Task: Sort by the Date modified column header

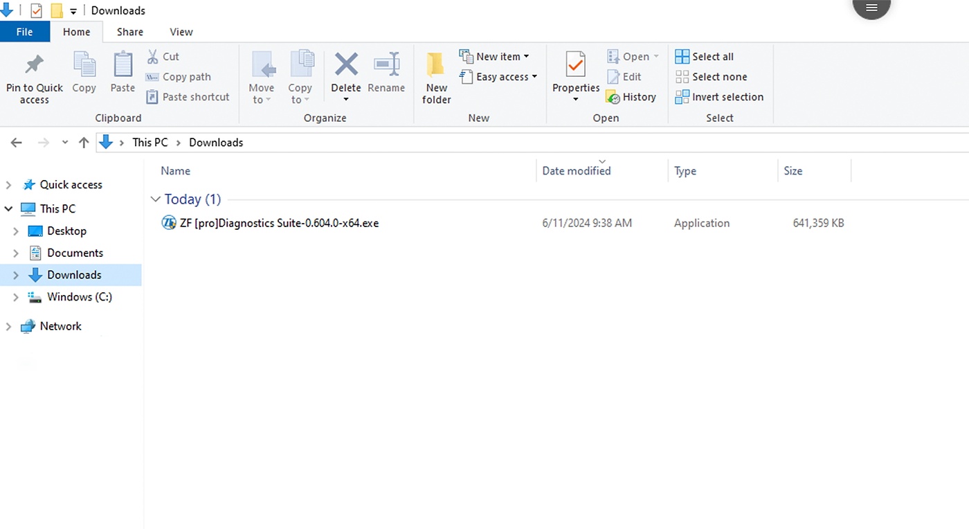Action: [x=576, y=171]
